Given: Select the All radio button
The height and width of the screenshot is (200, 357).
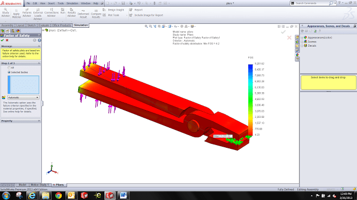Looking at the screenshot, I should (x=9, y=68).
